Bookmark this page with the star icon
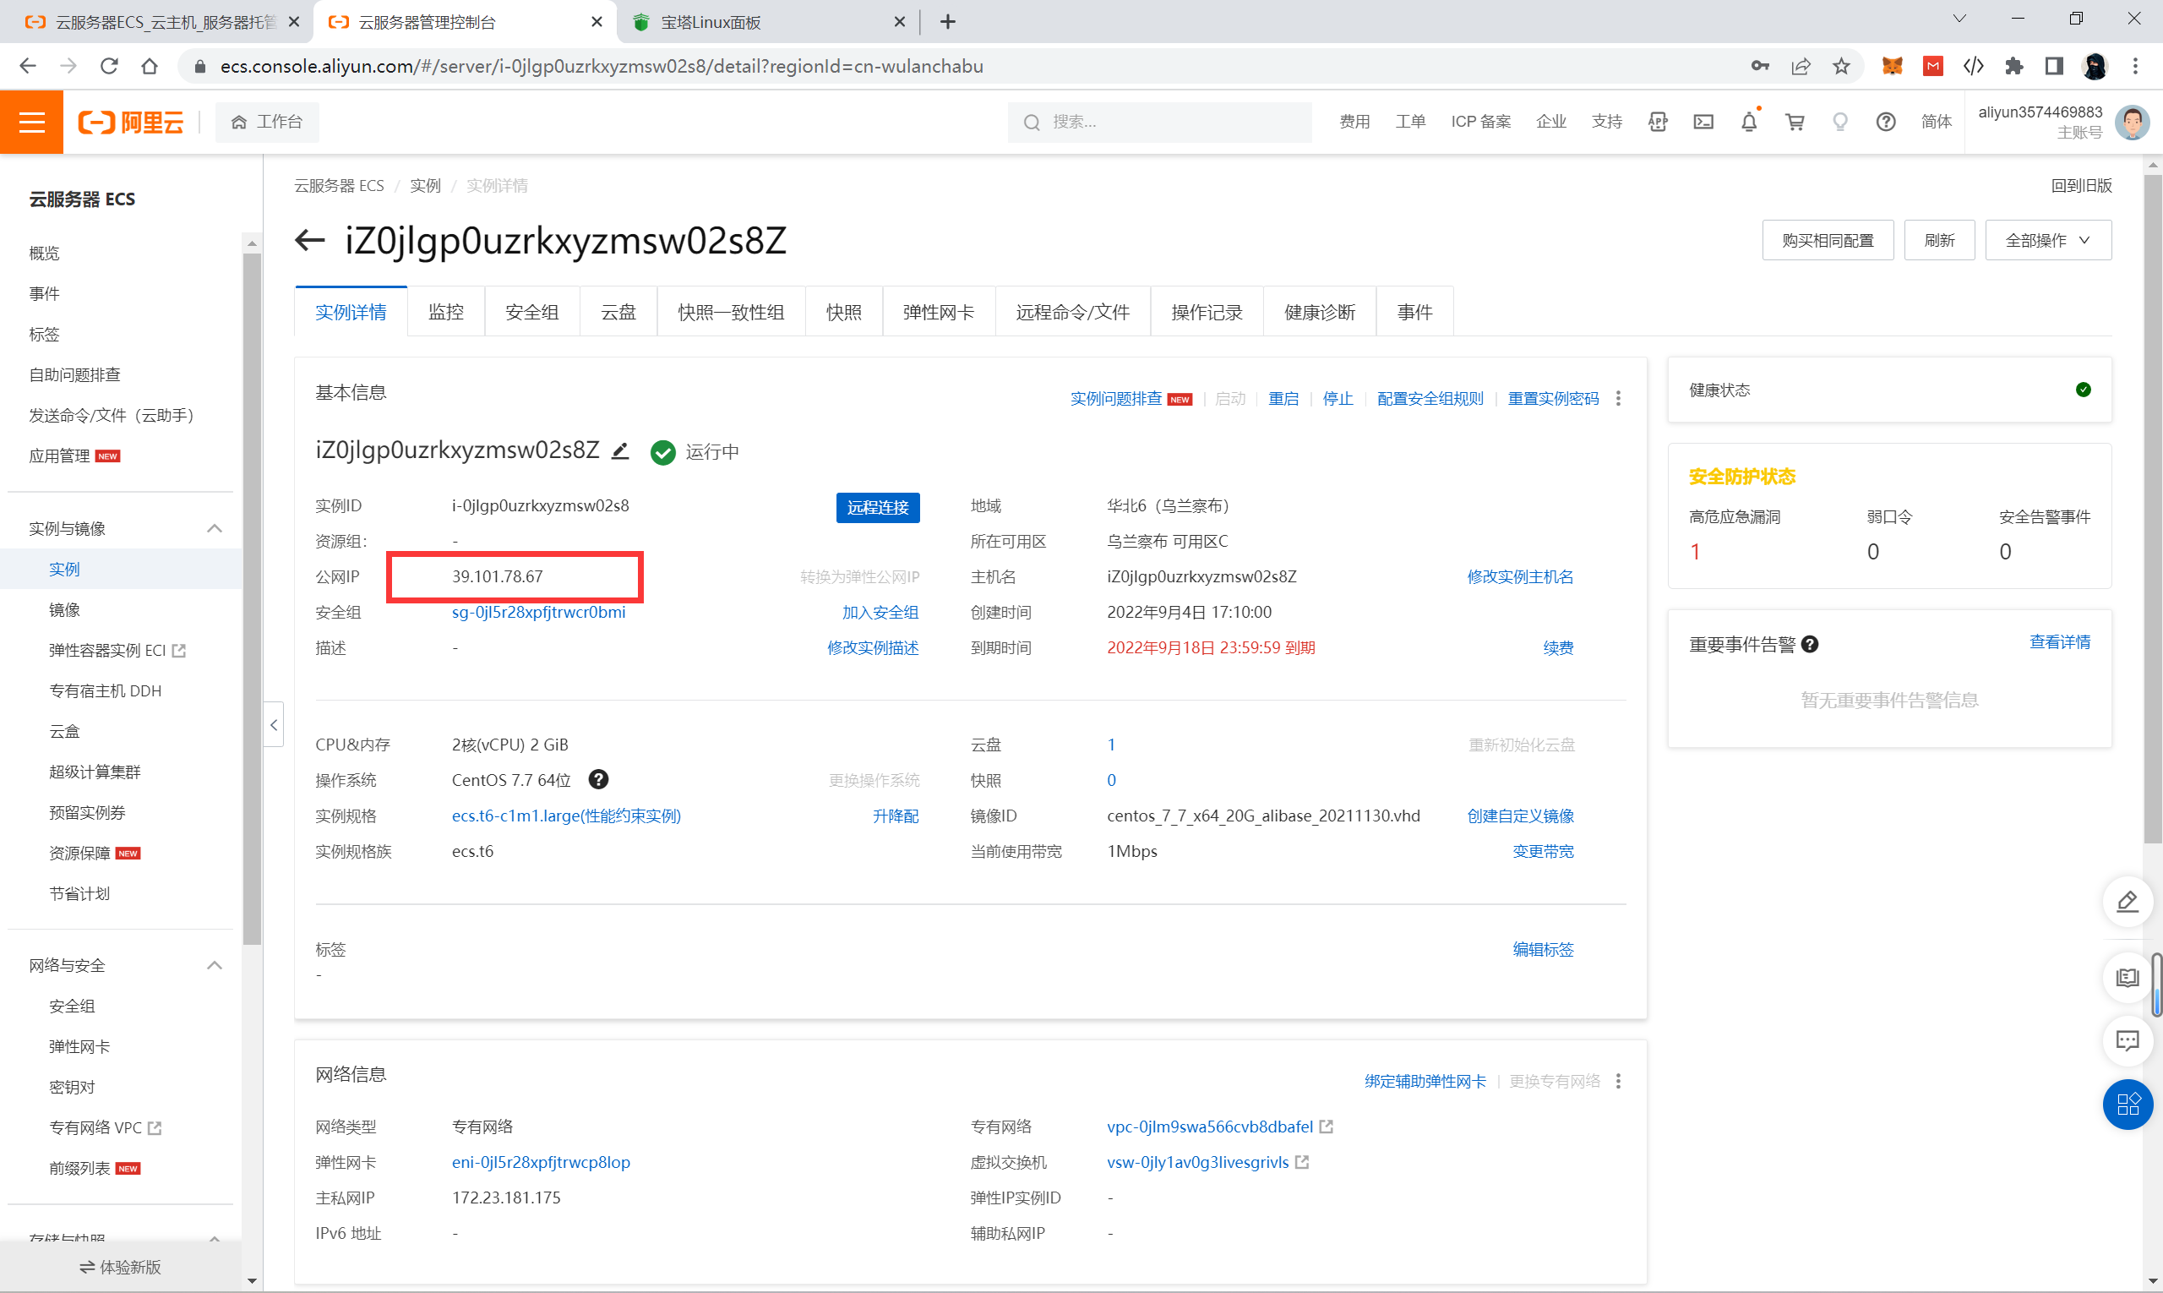This screenshot has width=2163, height=1293. [x=1841, y=66]
